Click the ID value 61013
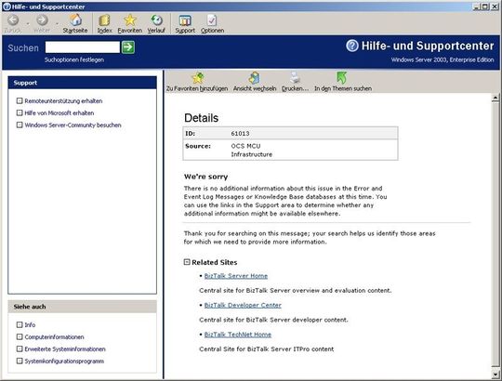Viewport: 502px width, 381px height. point(240,134)
